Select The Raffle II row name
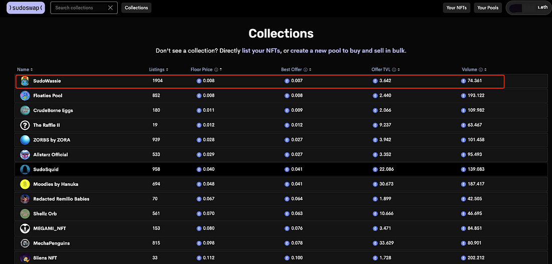Image resolution: width=552 pixels, height=264 pixels. 47,125
